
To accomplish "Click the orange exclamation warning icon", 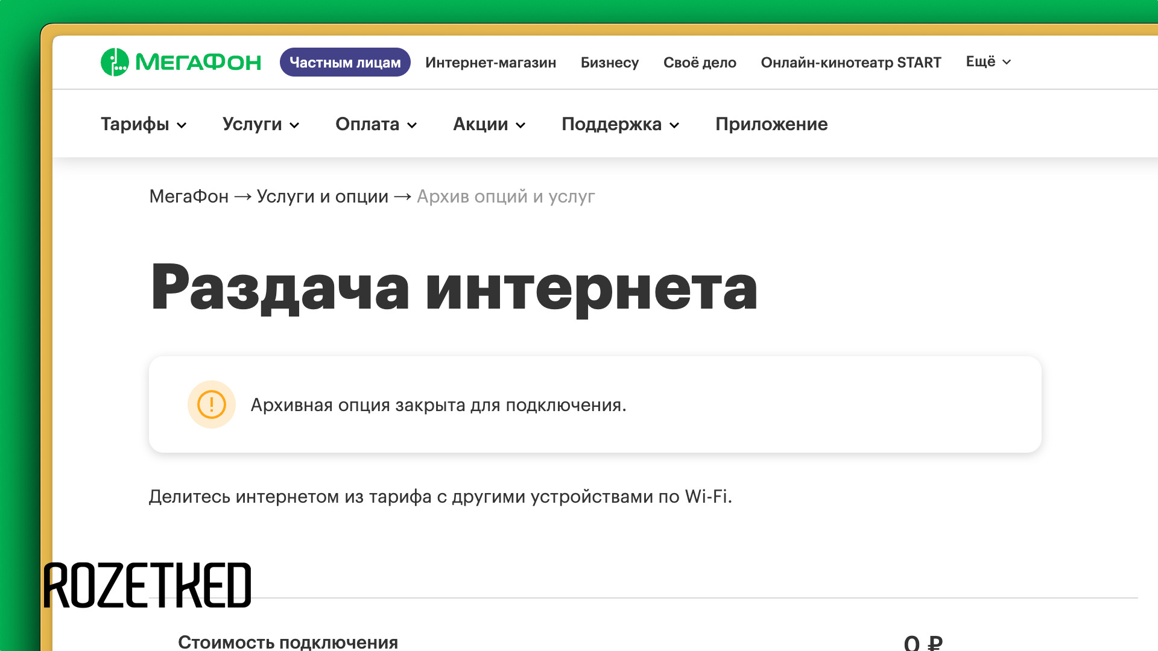I will (212, 404).
